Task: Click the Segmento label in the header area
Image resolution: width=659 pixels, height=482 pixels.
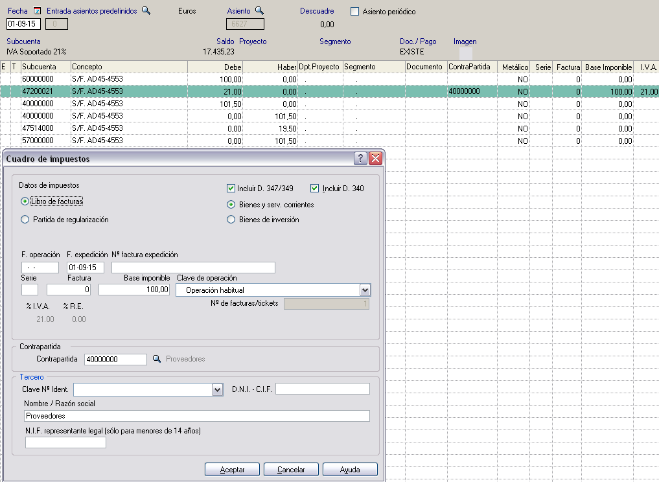Action: (335, 41)
